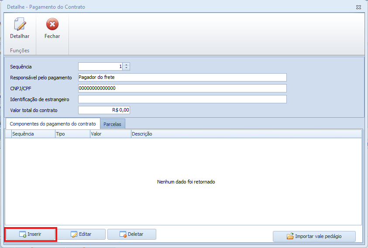
Task: Decrease the Sequência value with down arrow
Action: click(127, 68)
